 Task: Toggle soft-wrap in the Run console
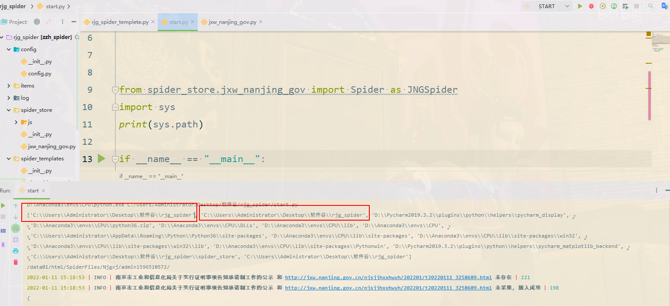[16, 228]
